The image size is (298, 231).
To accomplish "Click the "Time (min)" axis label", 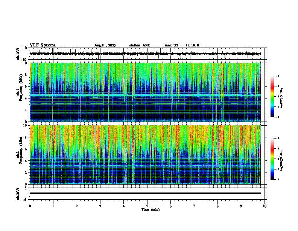I will pos(151,209).
